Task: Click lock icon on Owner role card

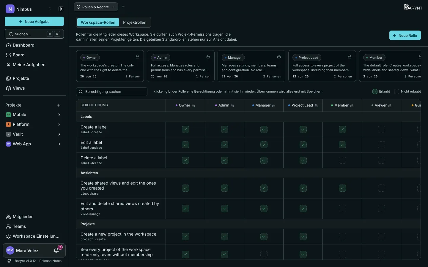Action: point(137,57)
